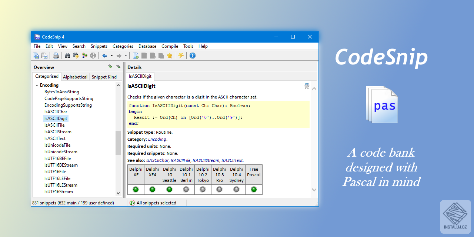
Task: Click the Details pane scroll-down arrow
Action: coord(314,190)
